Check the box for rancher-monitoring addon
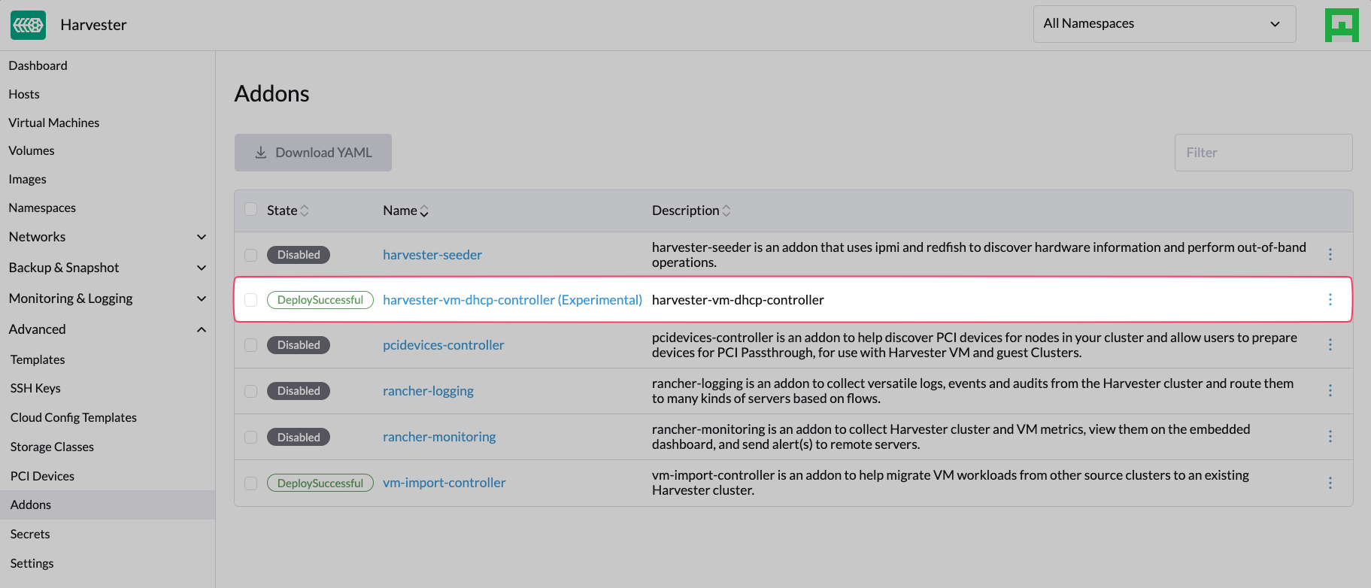 pyautogui.click(x=251, y=437)
